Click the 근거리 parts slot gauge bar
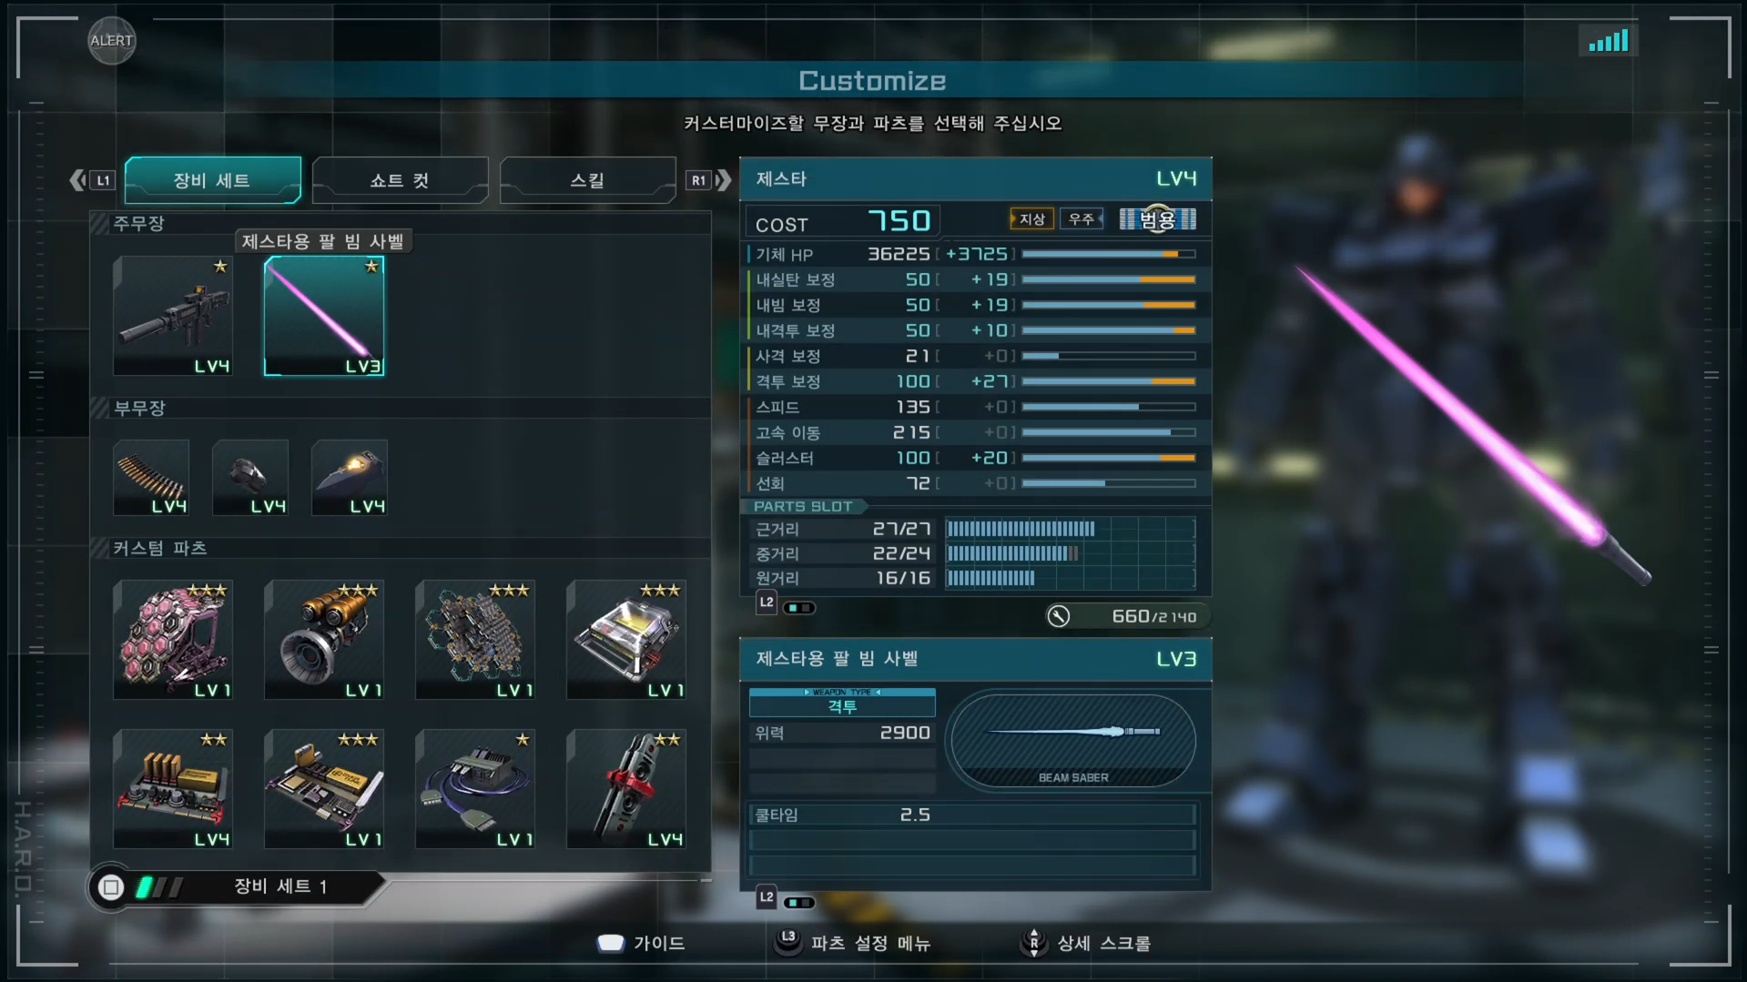The width and height of the screenshot is (1747, 982). coord(1070,529)
